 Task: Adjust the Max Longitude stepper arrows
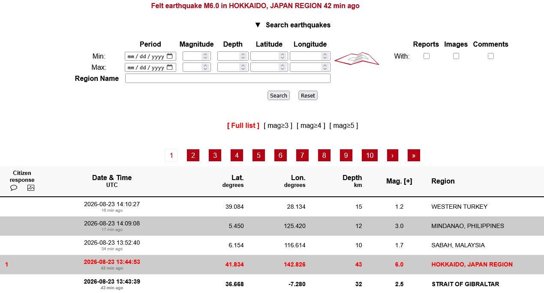coord(325,67)
